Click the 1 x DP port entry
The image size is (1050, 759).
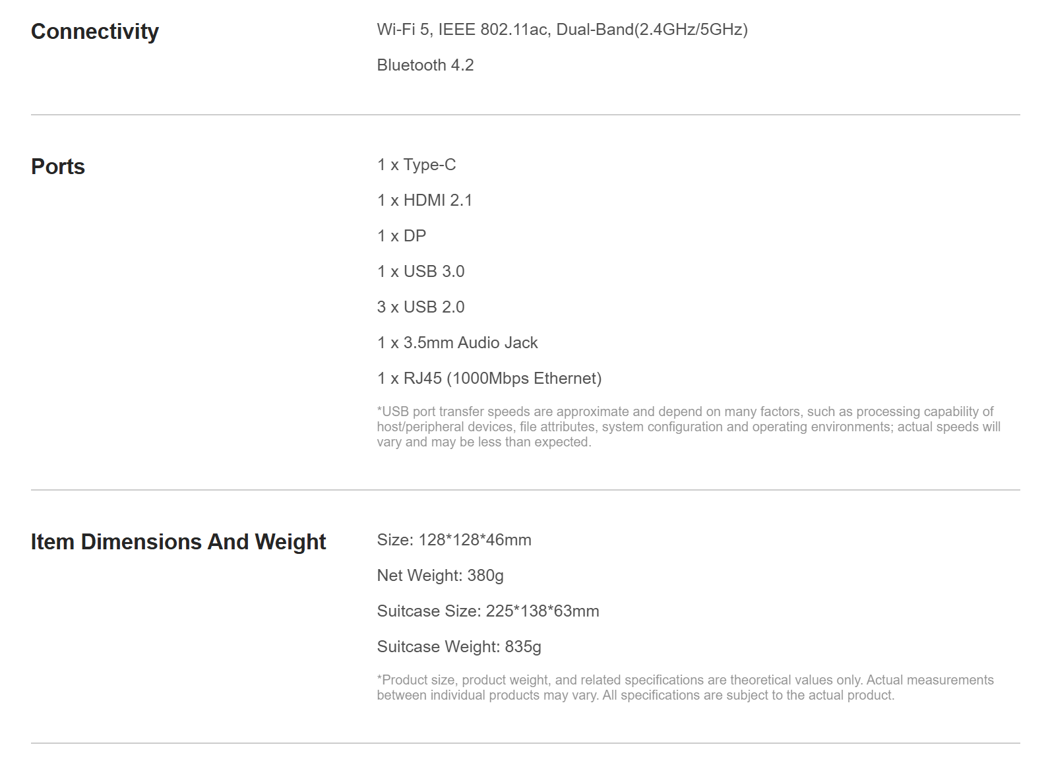(402, 236)
